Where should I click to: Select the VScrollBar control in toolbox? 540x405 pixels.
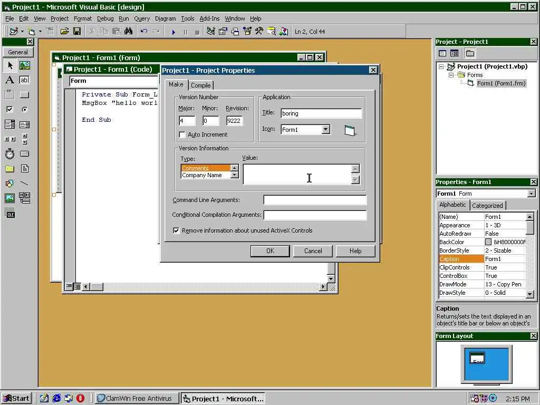pyautogui.click(x=24, y=139)
